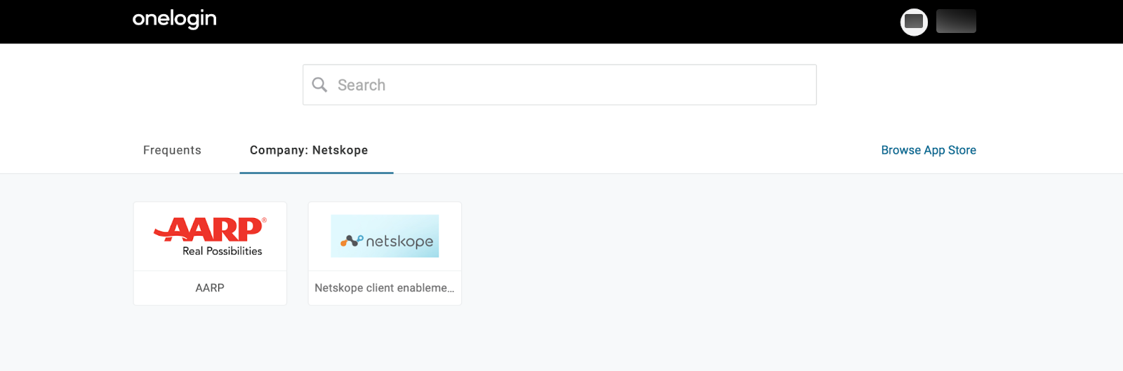Launch the AARP app label
This screenshot has height=371, width=1123.
tap(210, 288)
